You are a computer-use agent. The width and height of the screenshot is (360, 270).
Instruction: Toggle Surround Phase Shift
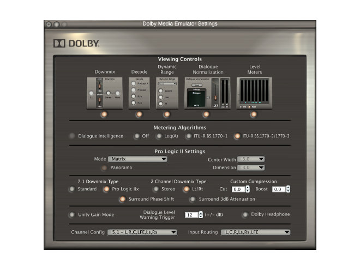(x=123, y=199)
